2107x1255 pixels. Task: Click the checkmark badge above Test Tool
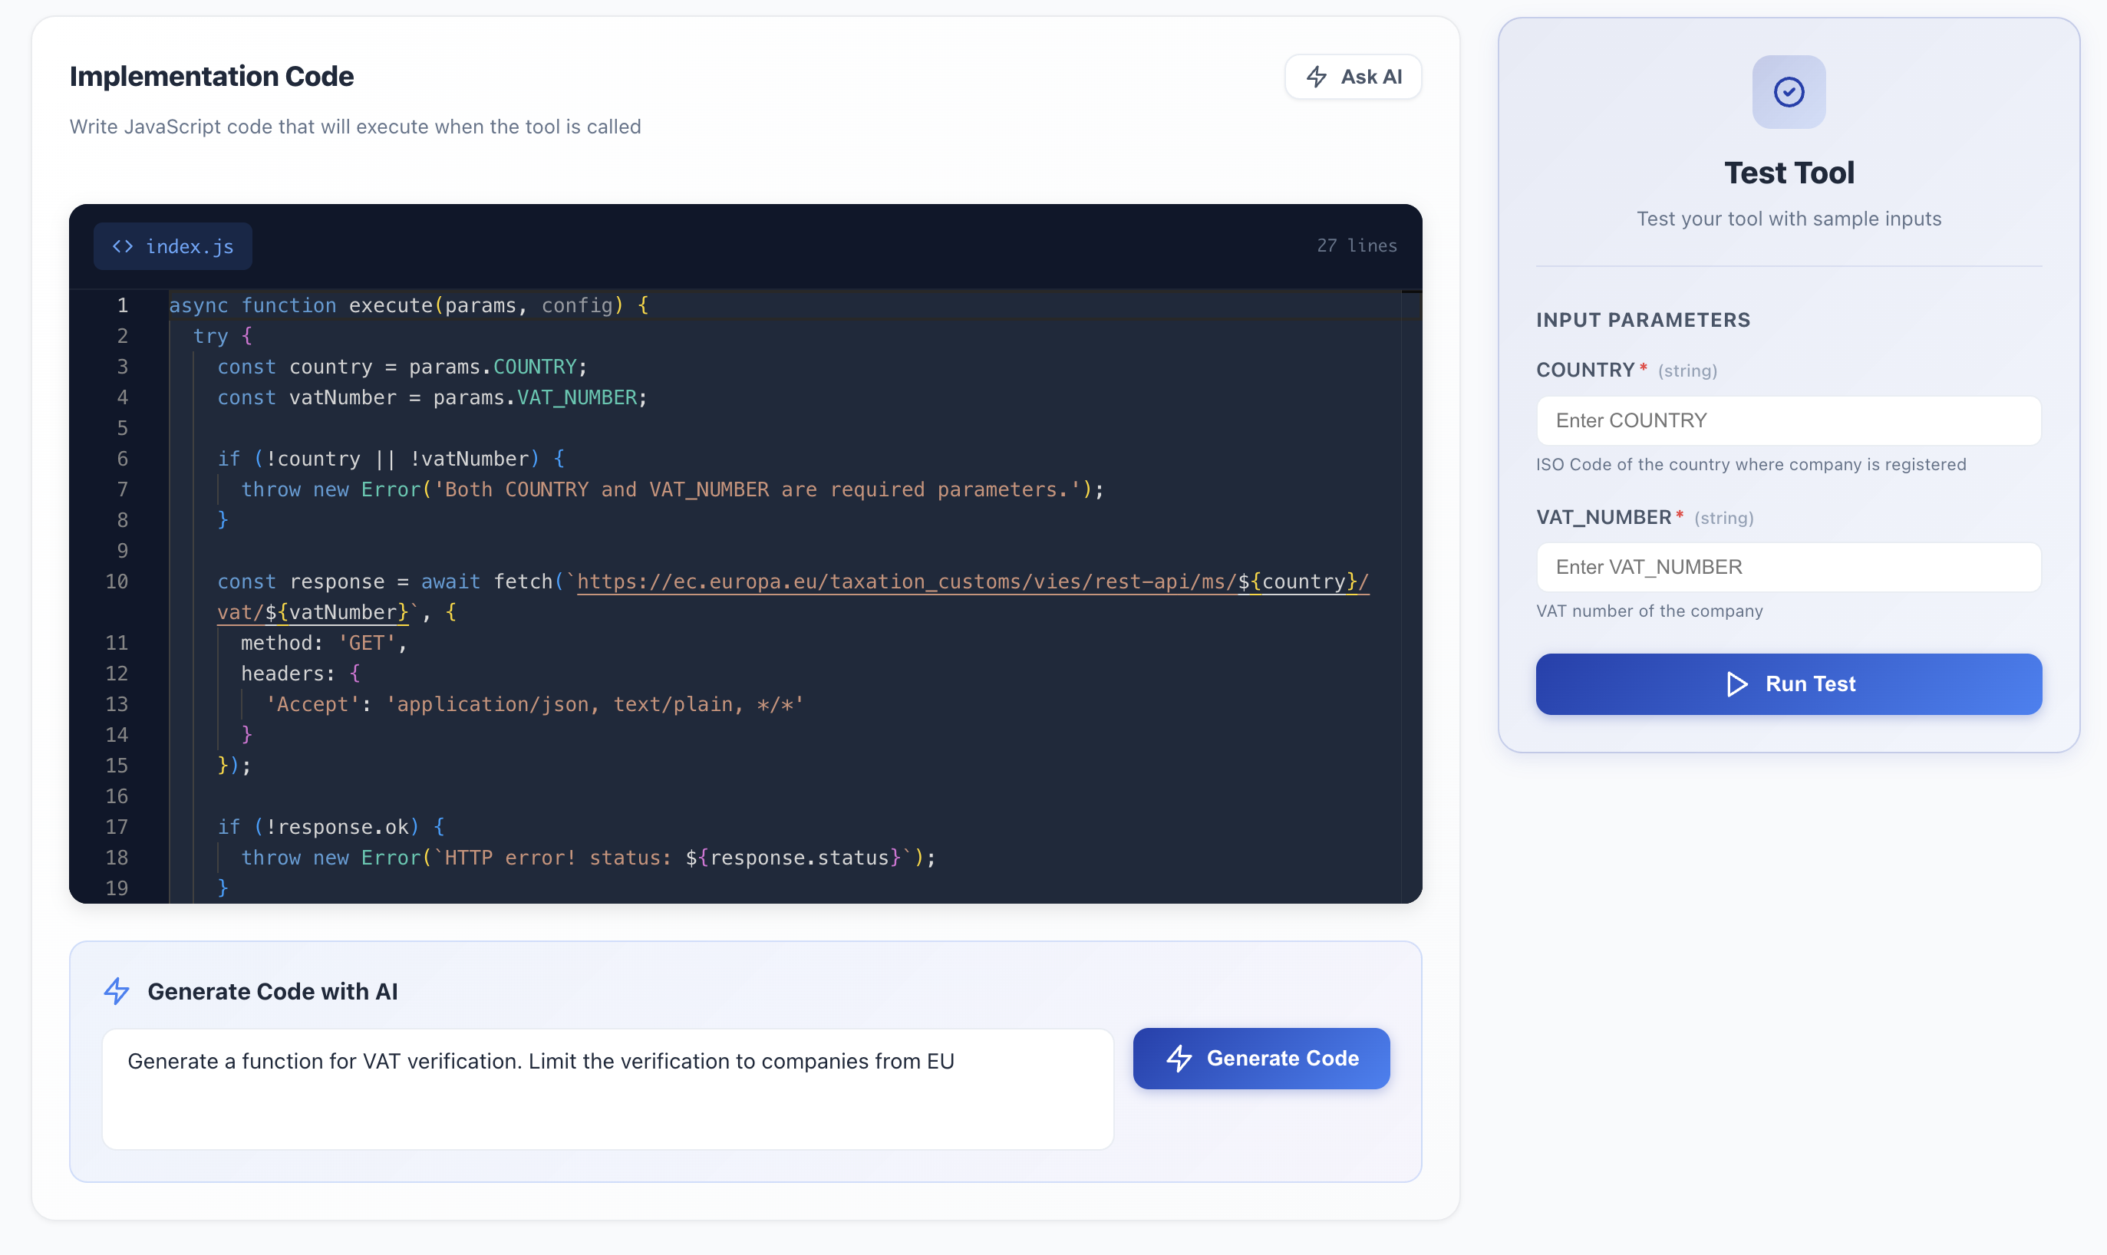pos(1788,92)
